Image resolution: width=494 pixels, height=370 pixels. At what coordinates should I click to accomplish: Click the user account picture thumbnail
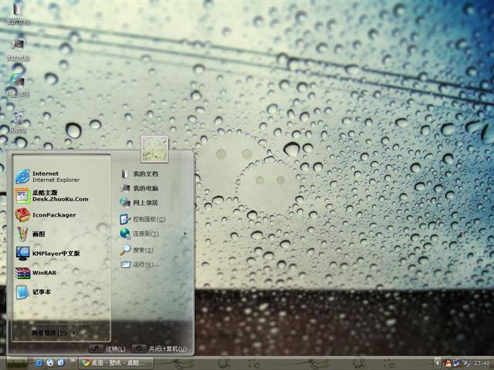click(x=154, y=149)
